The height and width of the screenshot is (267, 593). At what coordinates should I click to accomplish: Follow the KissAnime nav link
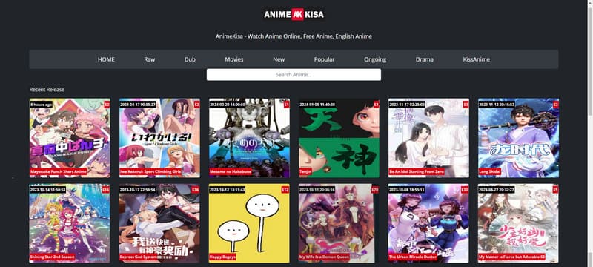click(x=476, y=59)
